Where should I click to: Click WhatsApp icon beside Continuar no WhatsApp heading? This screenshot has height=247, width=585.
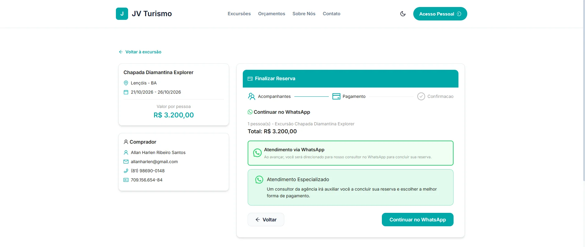coord(250,112)
